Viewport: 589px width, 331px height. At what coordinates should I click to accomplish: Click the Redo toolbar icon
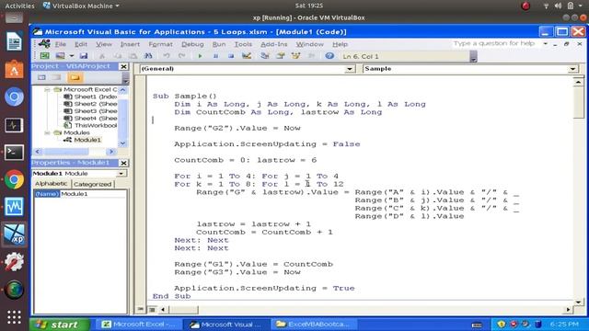(x=182, y=56)
